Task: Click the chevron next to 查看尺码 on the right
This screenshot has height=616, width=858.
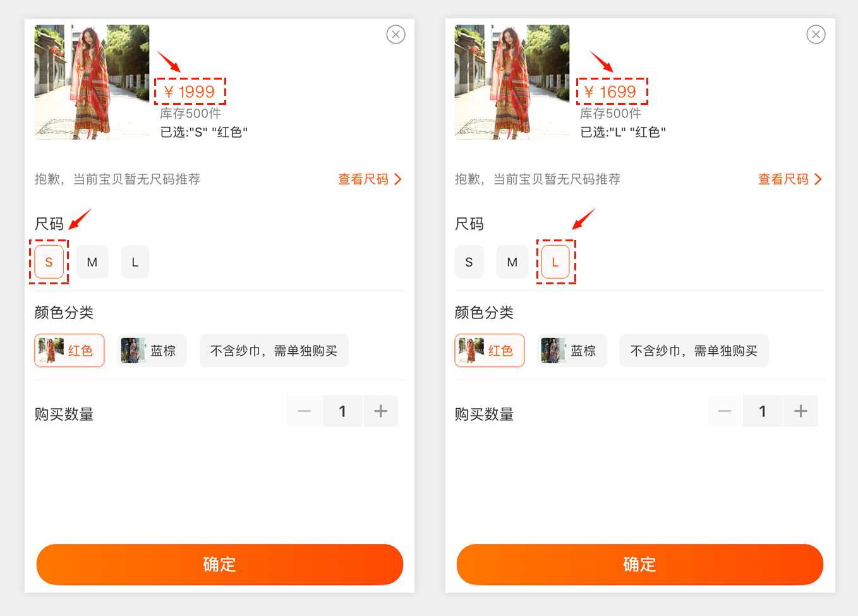Action: click(x=819, y=179)
